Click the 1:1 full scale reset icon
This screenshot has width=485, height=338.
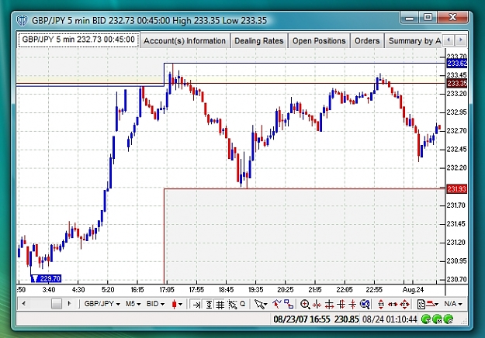point(404,305)
